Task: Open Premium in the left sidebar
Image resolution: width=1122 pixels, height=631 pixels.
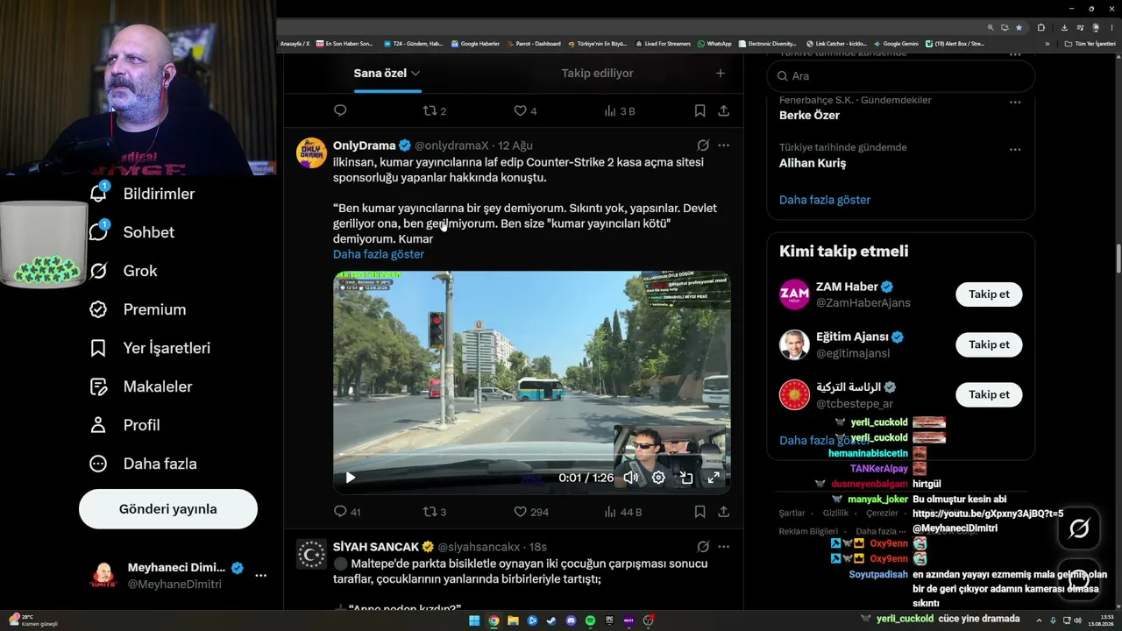Action: tap(138, 309)
